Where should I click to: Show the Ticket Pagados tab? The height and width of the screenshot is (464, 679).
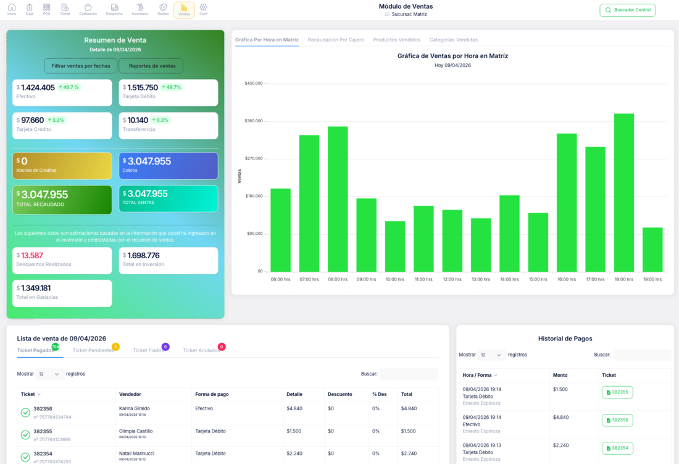(36, 350)
